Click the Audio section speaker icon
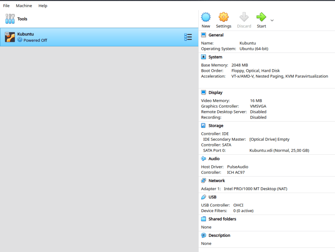The width and height of the screenshot is (335, 252). [x=203, y=158]
